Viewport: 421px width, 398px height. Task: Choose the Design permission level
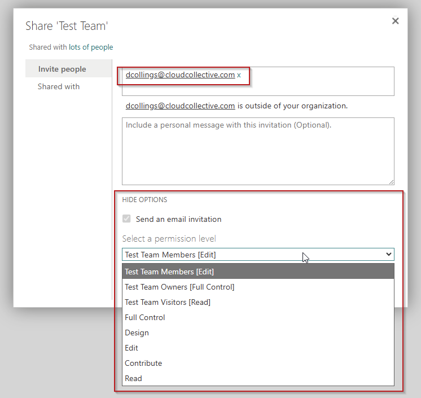tap(137, 333)
